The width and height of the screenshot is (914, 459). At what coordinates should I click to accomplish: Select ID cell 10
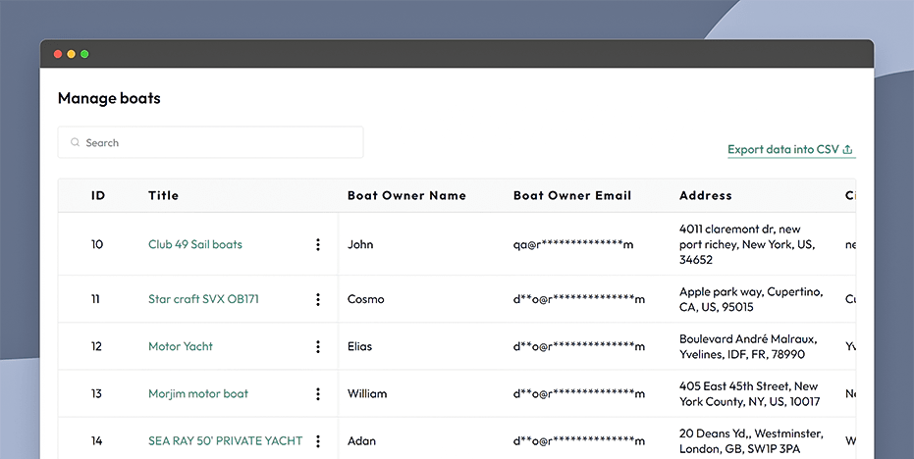(x=97, y=244)
